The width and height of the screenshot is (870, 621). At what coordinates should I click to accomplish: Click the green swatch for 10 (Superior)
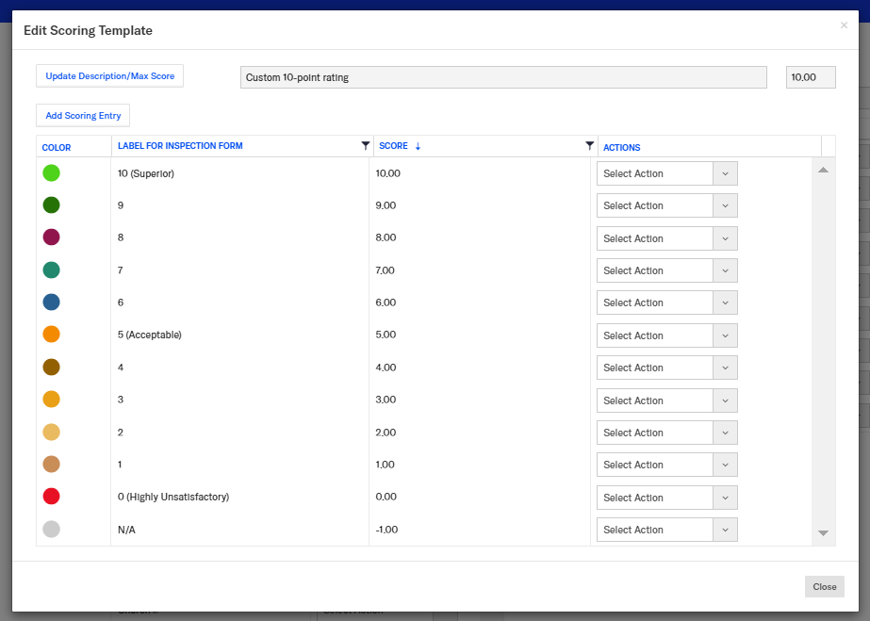(x=51, y=173)
